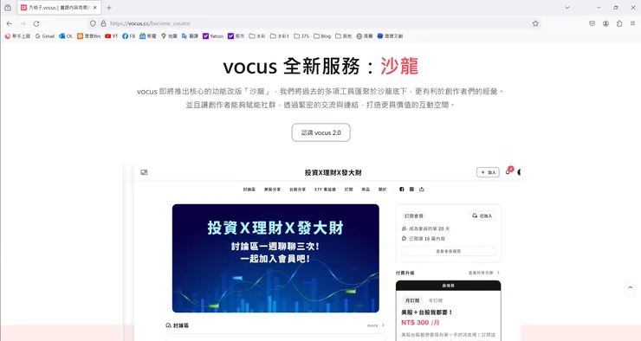Open the view all plans link
Screen dimensions: 641x341
484,273
